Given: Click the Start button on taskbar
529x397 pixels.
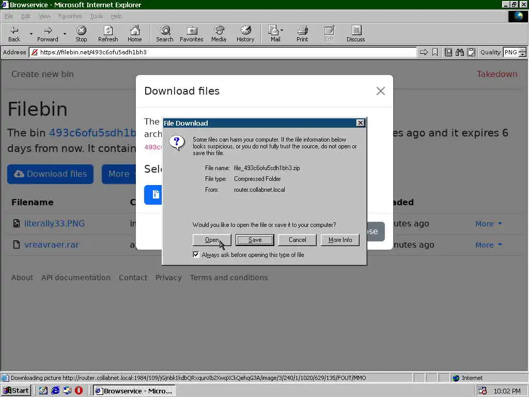Looking at the screenshot, I should 16,391.
